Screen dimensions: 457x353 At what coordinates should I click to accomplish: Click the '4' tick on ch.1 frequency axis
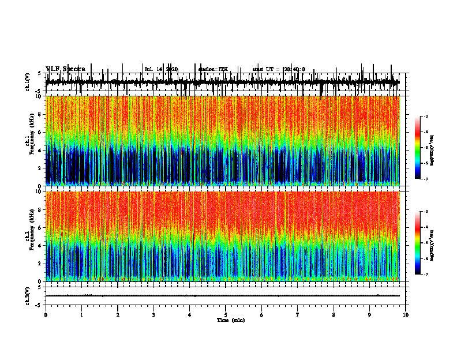[40, 151]
